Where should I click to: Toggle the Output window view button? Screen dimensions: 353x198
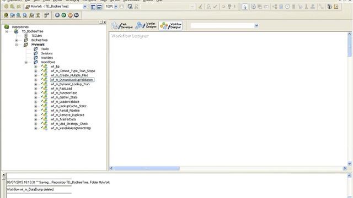pyautogui.click(x=99, y=7)
